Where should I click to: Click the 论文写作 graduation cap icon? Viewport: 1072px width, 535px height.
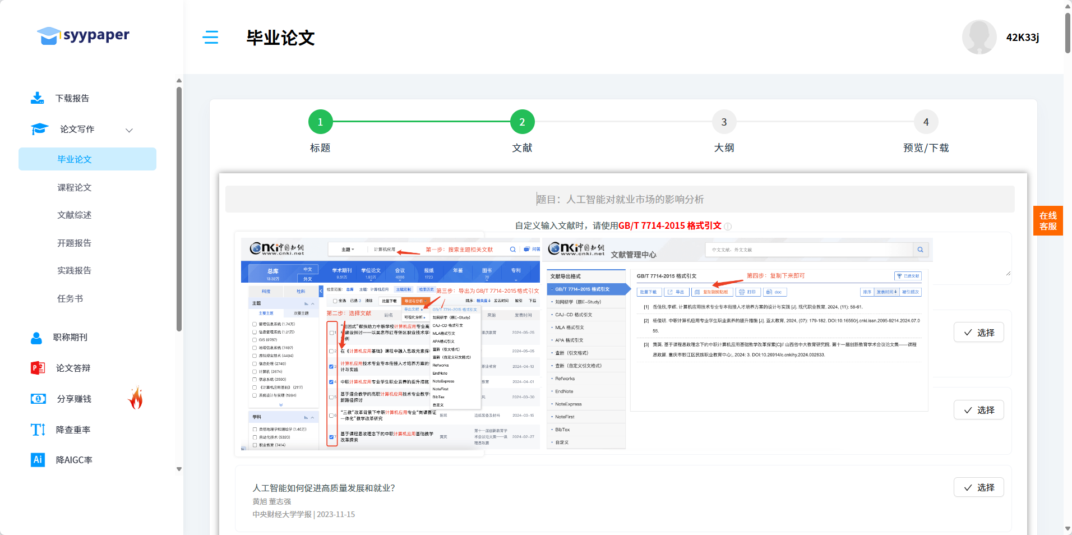pyautogui.click(x=39, y=129)
